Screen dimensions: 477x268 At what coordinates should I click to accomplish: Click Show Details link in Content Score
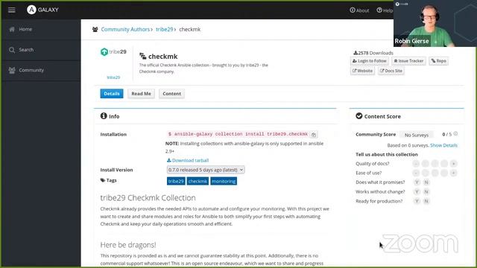coord(443,145)
